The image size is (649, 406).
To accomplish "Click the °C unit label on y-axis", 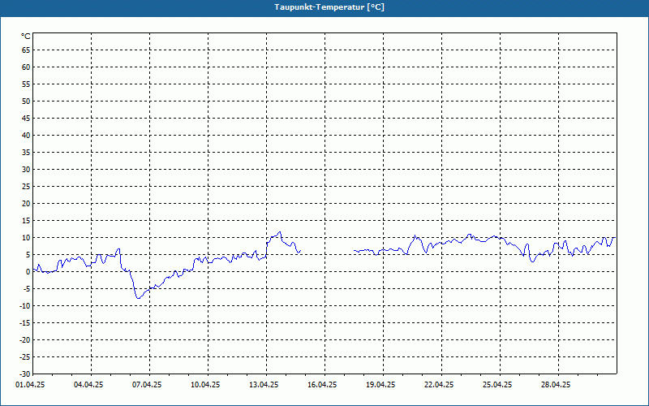I will pos(26,37).
